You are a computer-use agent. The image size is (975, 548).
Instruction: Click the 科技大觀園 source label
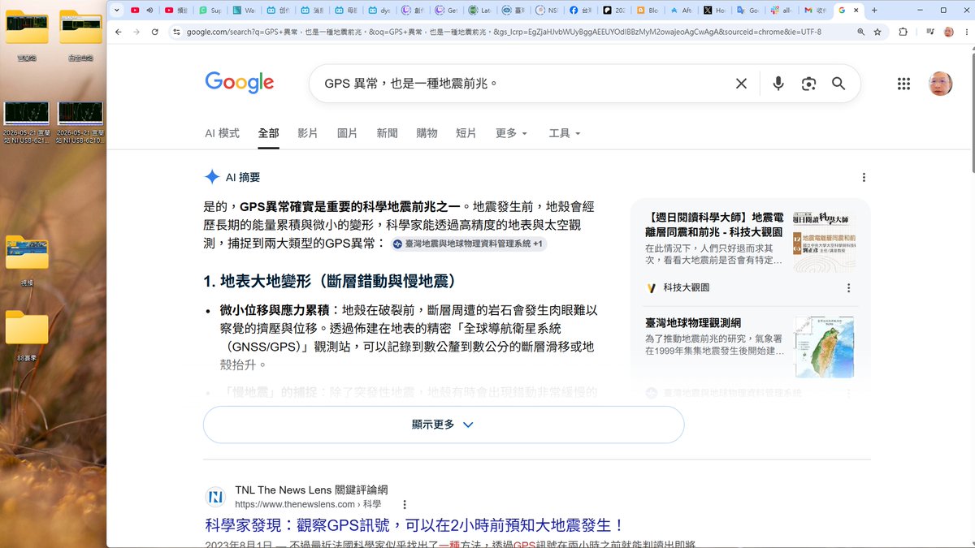[686, 287]
